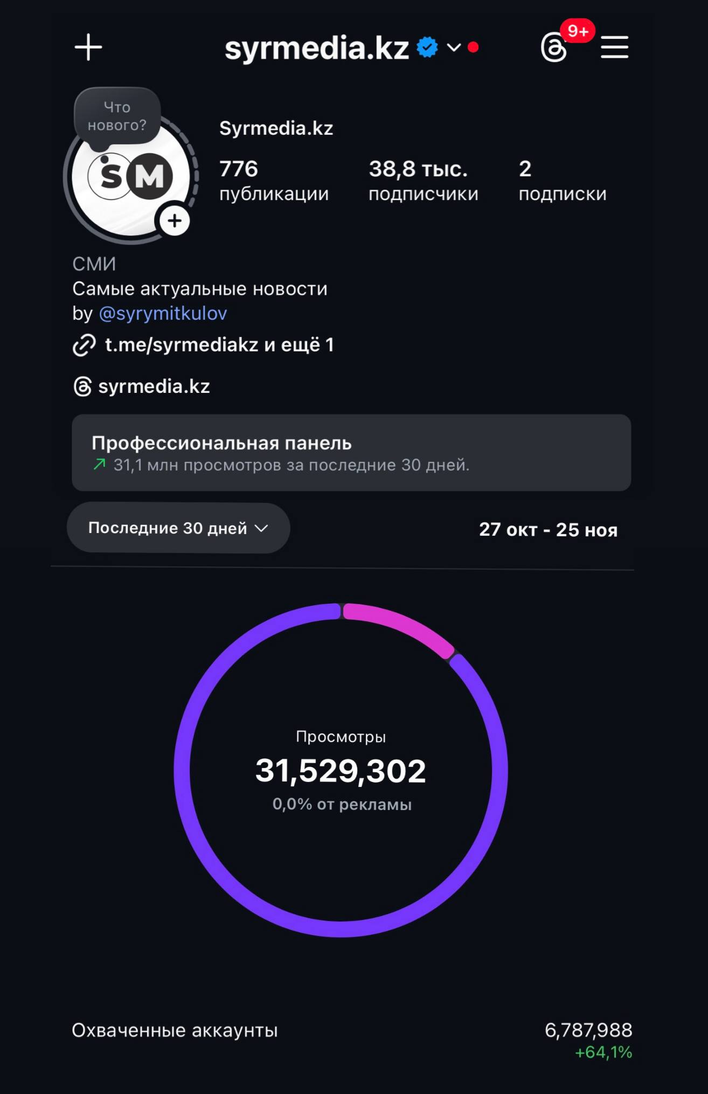The height and width of the screenshot is (1094, 708).
Task: Open the t.me/syrmediakz link
Action: [x=219, y=345]
